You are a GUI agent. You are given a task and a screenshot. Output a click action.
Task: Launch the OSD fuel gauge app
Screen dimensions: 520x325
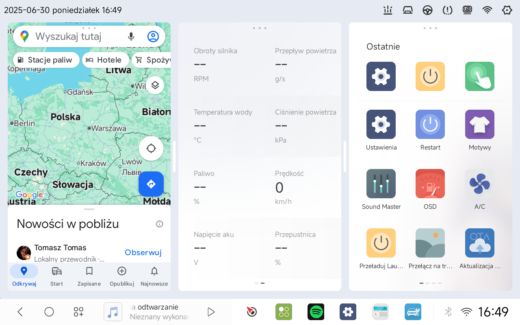click(430, 184)
